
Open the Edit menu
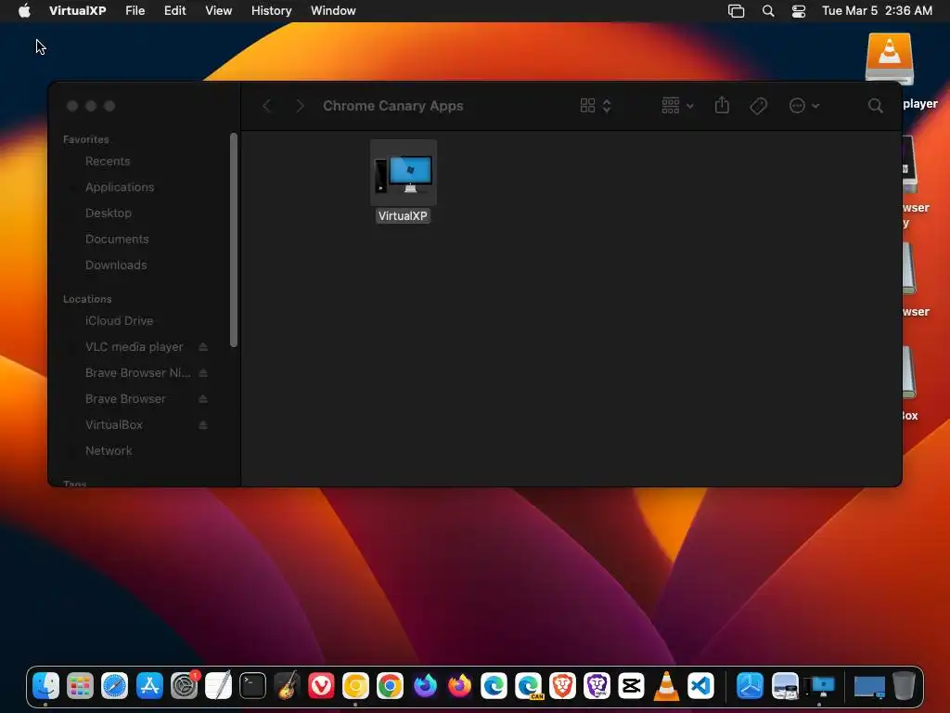click(175, 11)
